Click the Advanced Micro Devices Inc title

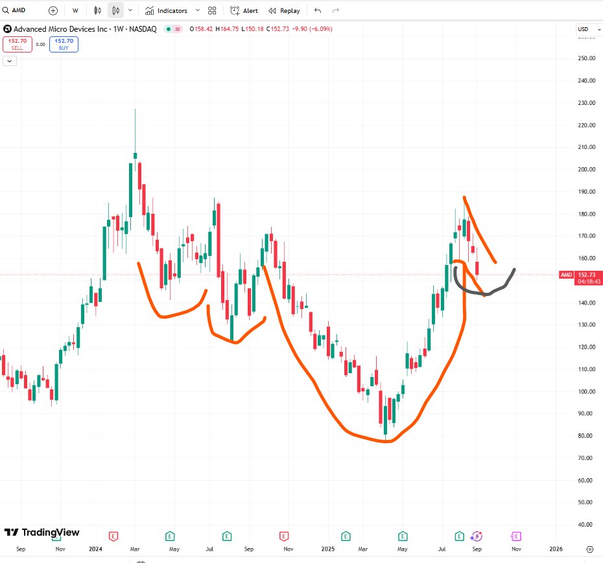point(60,29)
